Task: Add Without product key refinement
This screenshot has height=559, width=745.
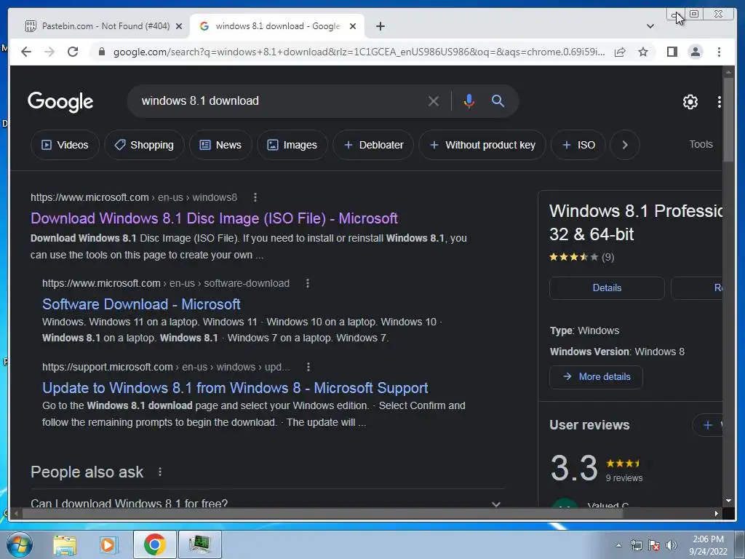Action: [x=482, y=145]
